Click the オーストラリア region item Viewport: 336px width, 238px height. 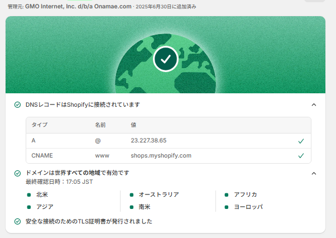159,194
